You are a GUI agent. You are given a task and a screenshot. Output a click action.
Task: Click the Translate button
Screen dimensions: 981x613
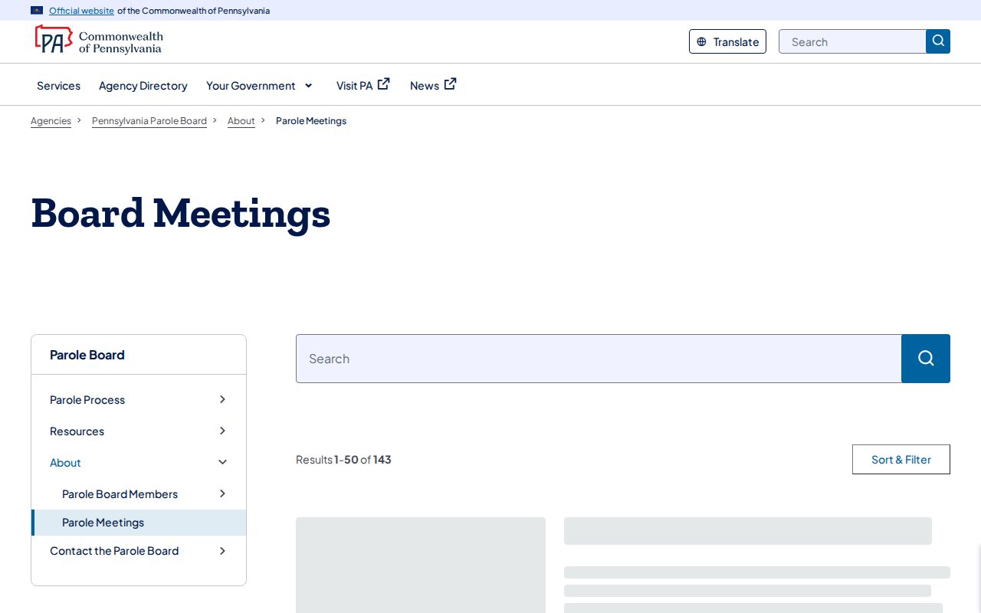(x=727, y=41)
